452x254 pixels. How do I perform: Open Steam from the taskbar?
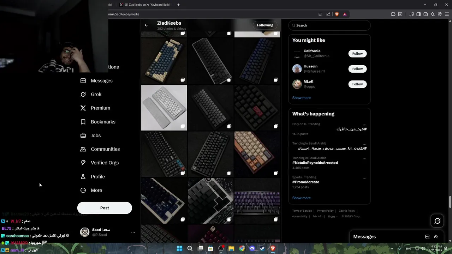click(262, 248)
